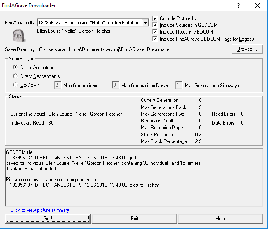Click the '1 unknown parent added' log line

tap(31, 169)
